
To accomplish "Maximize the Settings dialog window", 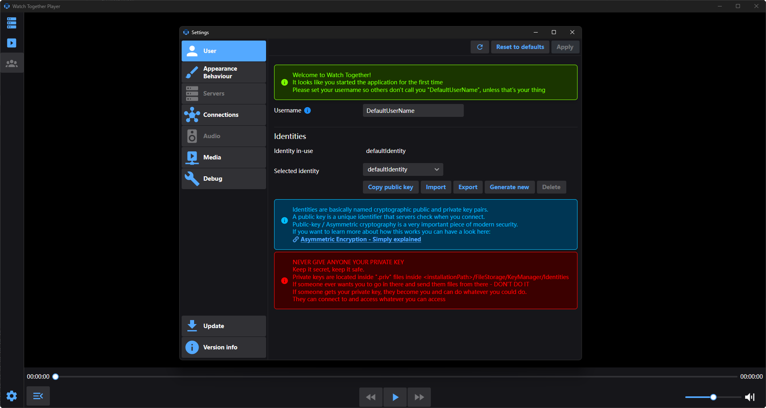I will coord(554,32).
